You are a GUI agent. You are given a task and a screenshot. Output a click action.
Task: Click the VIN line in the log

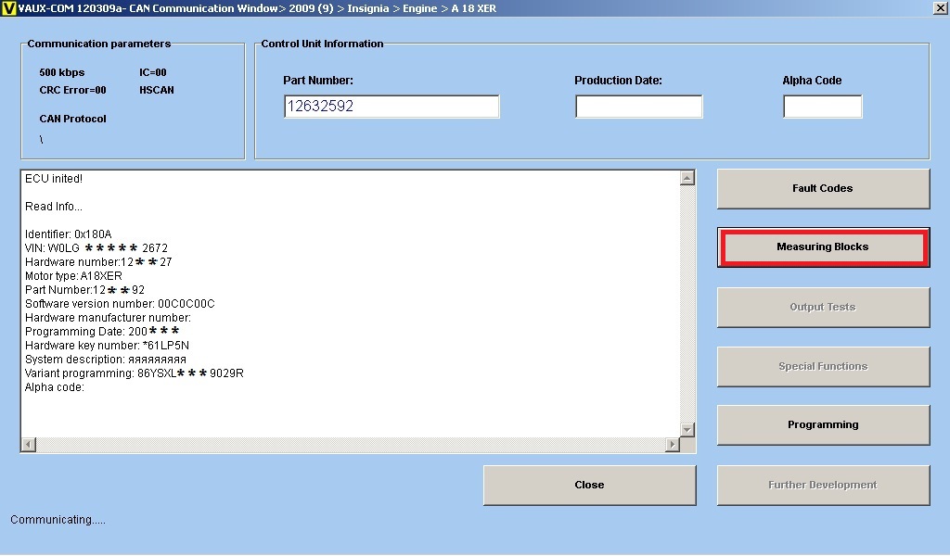pos(96,248)
